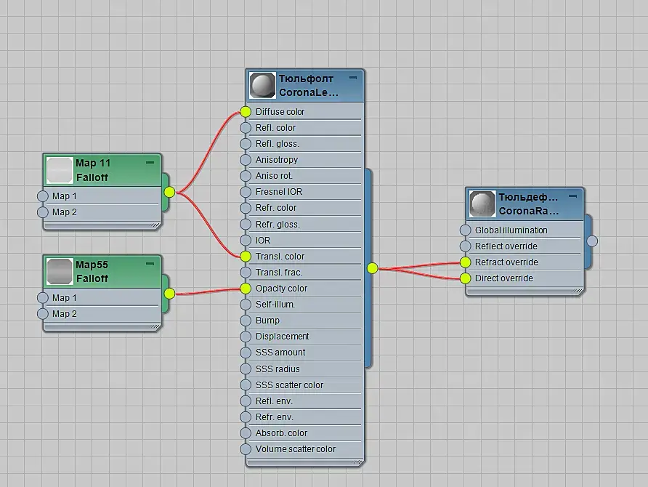Collapse the Тюльдеф CoronaRaySwitch node
648x487 pixels.
tap(572, 196)
